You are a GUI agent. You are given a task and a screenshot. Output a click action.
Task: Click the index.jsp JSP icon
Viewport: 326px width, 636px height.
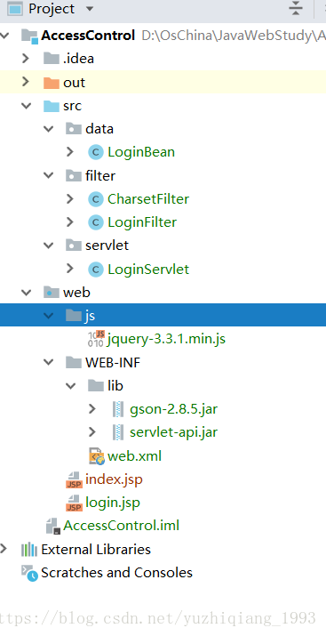[74, 479]
